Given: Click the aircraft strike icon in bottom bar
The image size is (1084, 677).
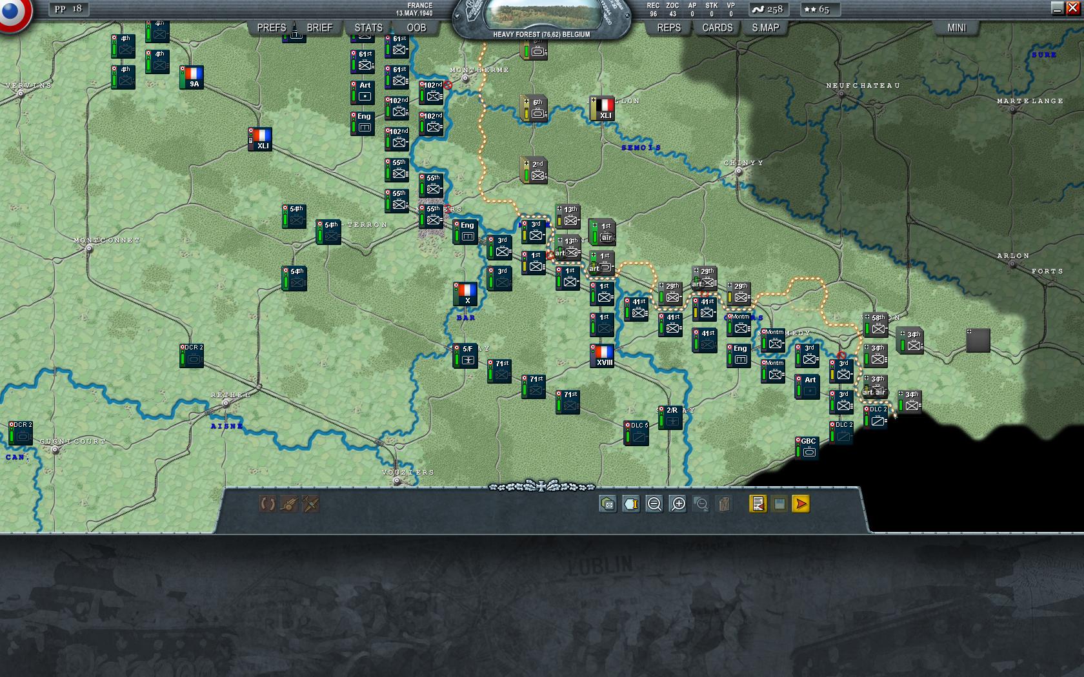Looking at the screenshot, I should 311,504.
